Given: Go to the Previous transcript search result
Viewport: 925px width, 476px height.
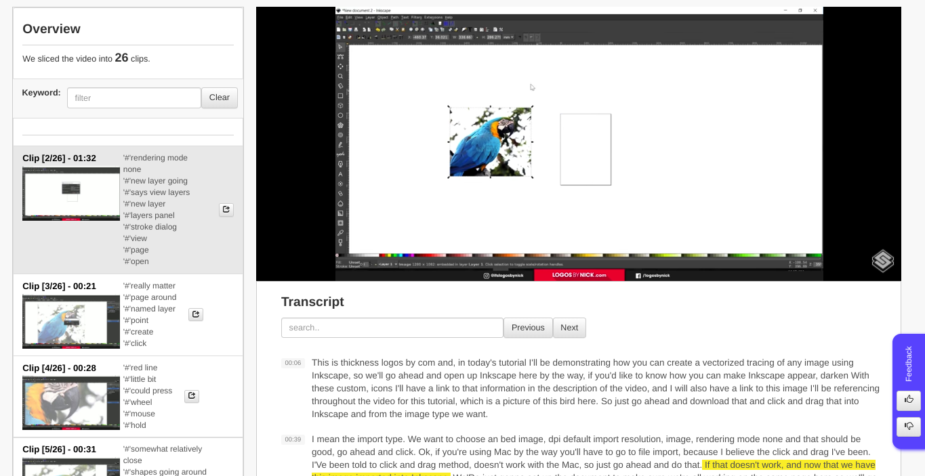Looking at the screenshot, I should click(x=528, y=328).
